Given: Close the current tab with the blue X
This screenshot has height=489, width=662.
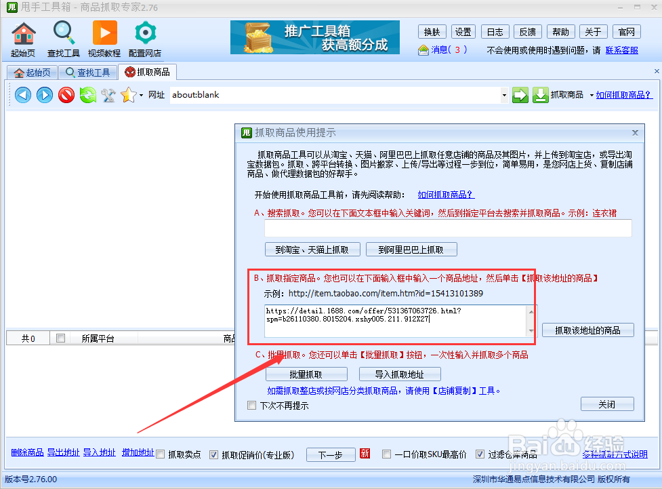Looking at the screenshot, I should tap(657, 71).
